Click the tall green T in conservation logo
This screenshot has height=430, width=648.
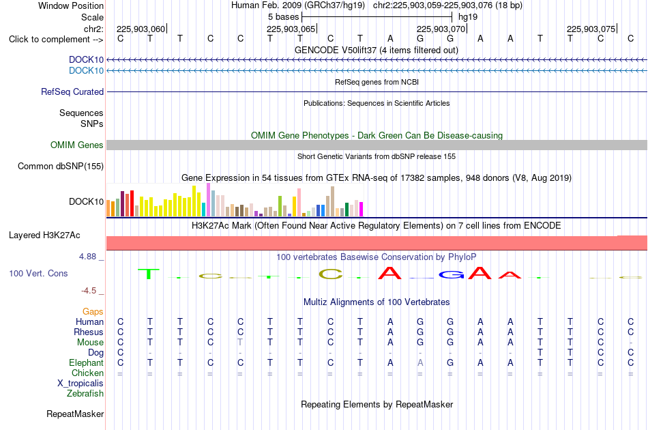pyautogui.click(x=149, y=274)
